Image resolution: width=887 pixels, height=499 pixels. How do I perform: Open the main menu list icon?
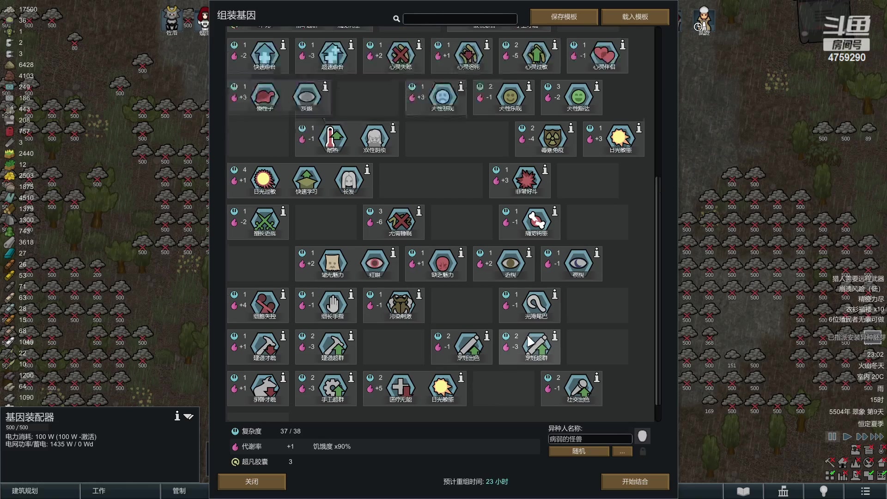pyautogui.click(x=865, y=491)
